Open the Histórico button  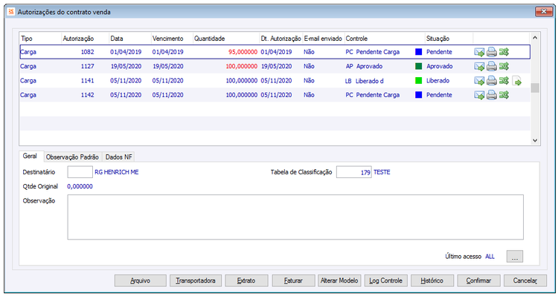[432, 280]
